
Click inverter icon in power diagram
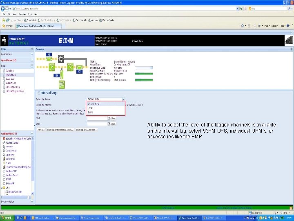pyautogui.click(x=70, y=67)
